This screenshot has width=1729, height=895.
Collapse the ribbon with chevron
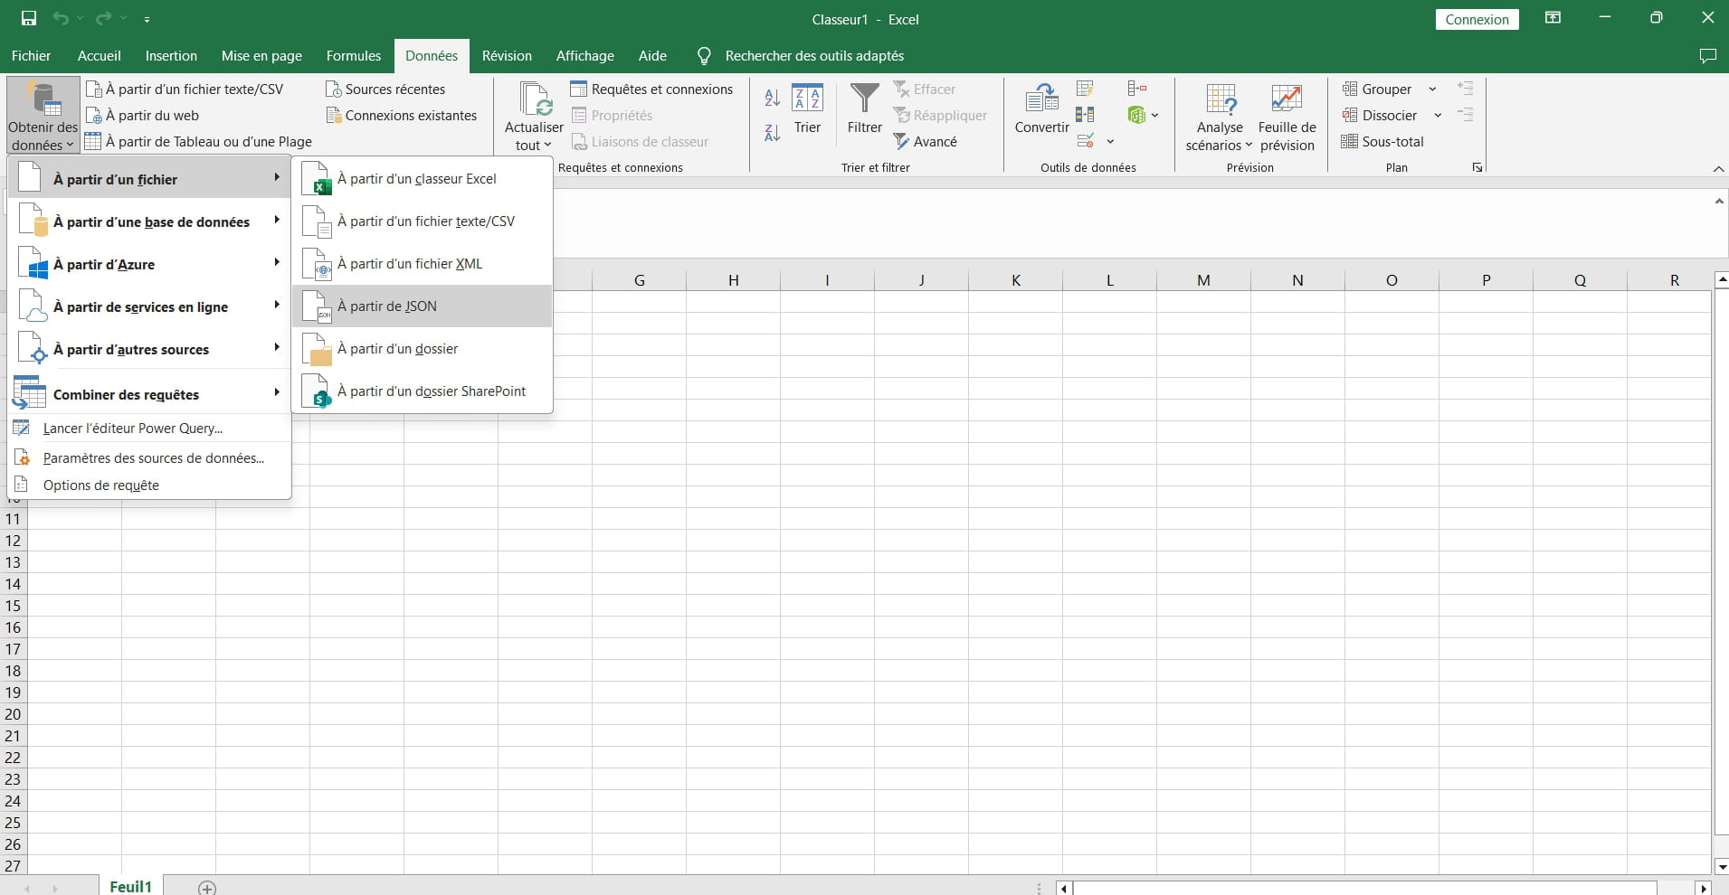tap(1718, 169)
